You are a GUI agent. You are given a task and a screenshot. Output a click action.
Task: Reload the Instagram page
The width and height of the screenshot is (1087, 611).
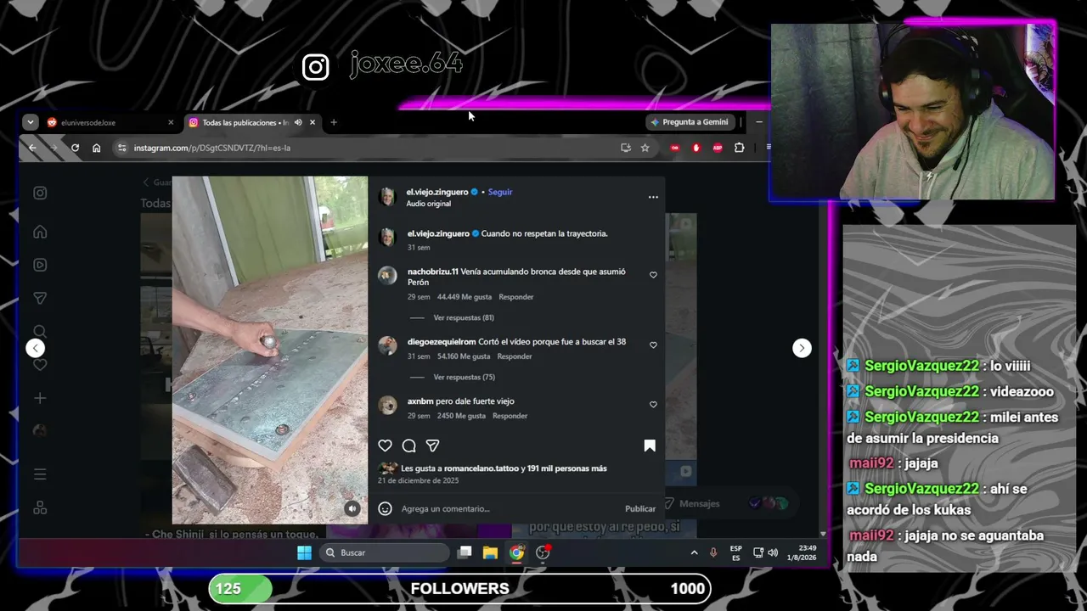tap(75, 148)
